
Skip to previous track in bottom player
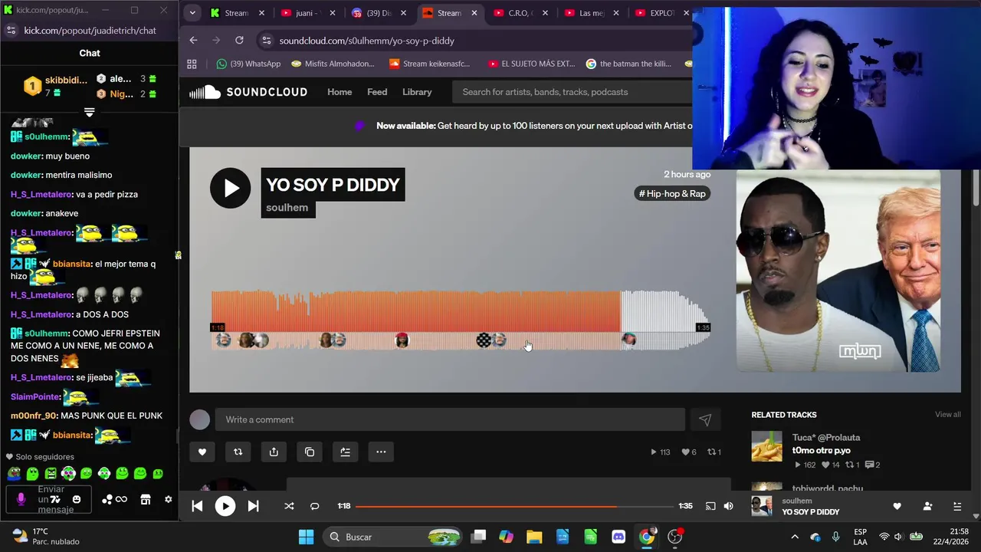[197, 506]
